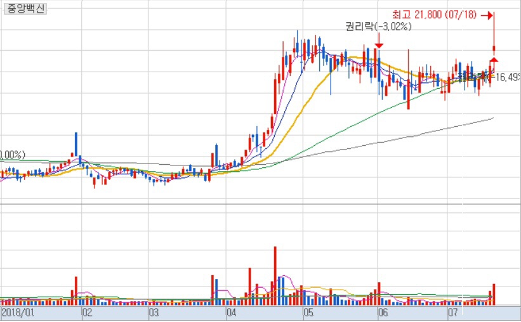
Task: Click the 0,00% label at left edge
Action: (x=12, y=154)
